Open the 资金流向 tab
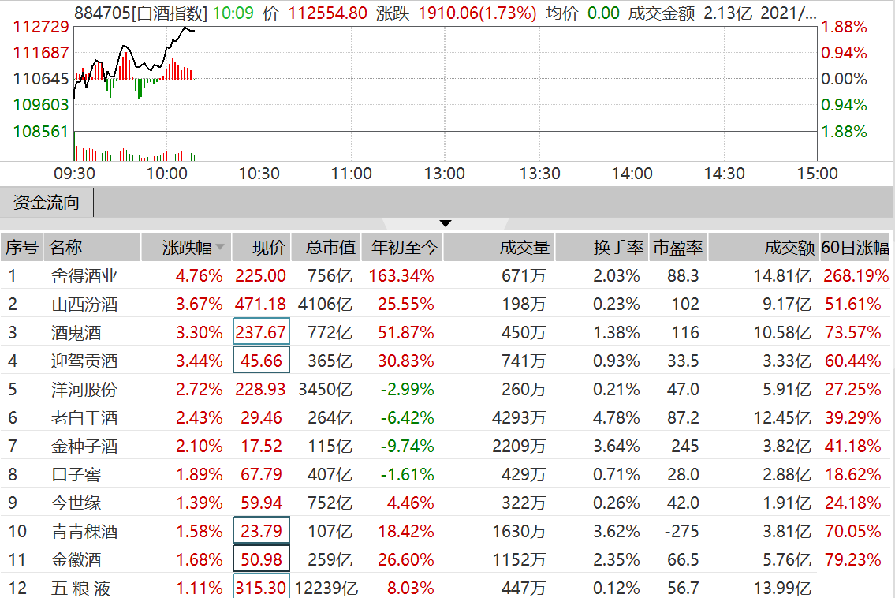The height and width of the screenshot is (598, 895). point(47,202)
